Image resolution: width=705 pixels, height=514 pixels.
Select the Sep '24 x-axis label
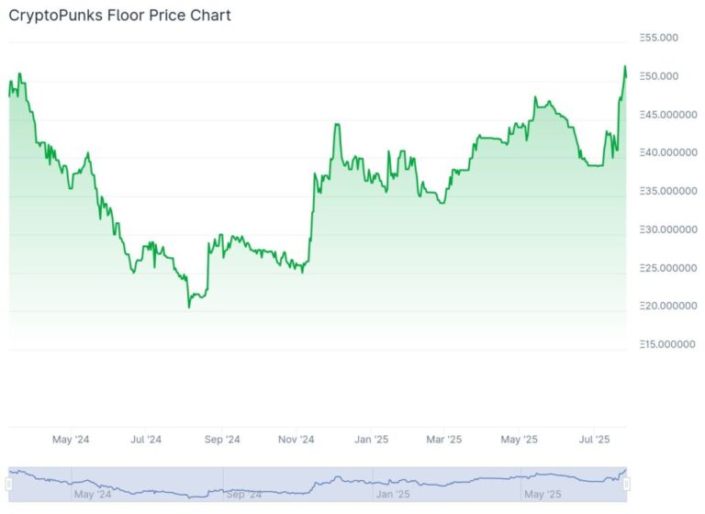coord(222,440)
